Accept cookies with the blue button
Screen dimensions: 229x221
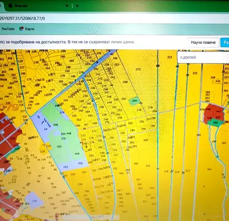click(x=225, y=43)
